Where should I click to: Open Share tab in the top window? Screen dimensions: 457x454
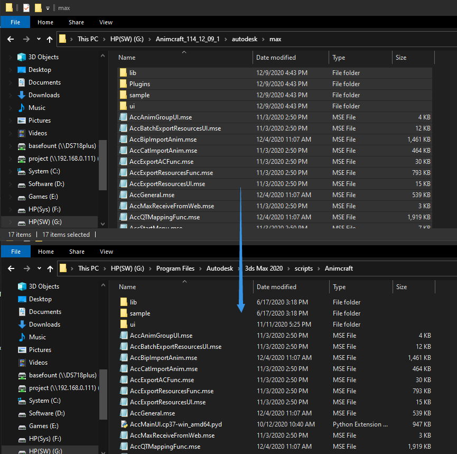pyautogui.click(x=76, y=22)
